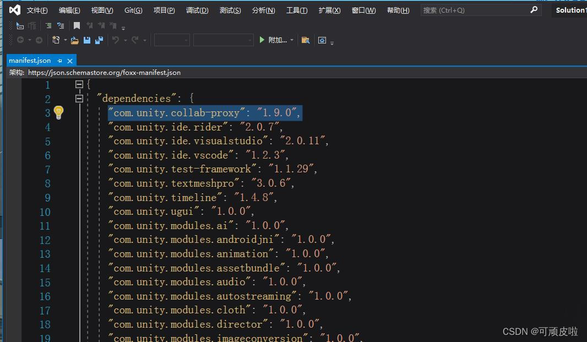
Task: Open the 调试 menu
Action: (x=197, y=9)
